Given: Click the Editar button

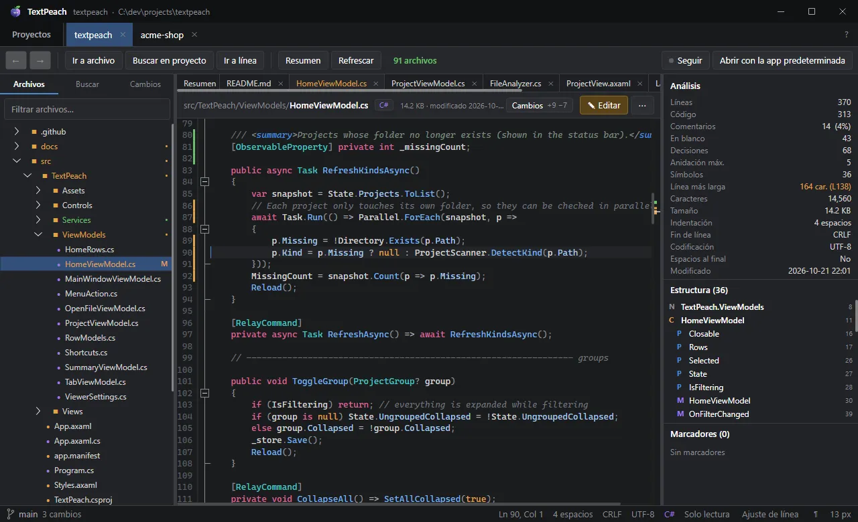Looking at the screenshot, I should click(604, 105).
